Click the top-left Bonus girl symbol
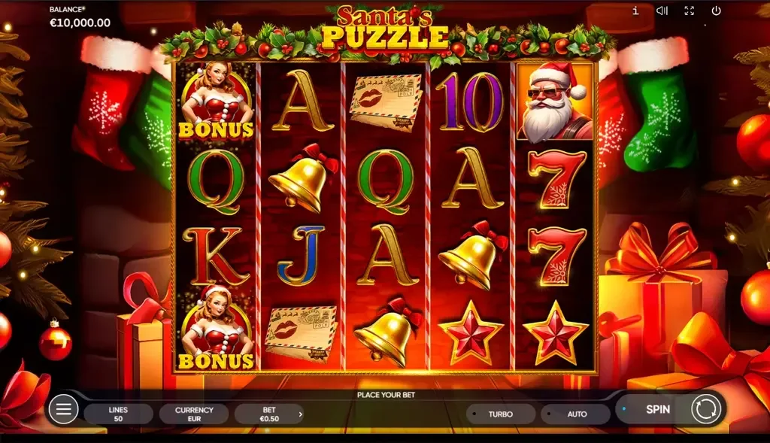This screenshot has height=443, width=770. (x=216, y=102)
